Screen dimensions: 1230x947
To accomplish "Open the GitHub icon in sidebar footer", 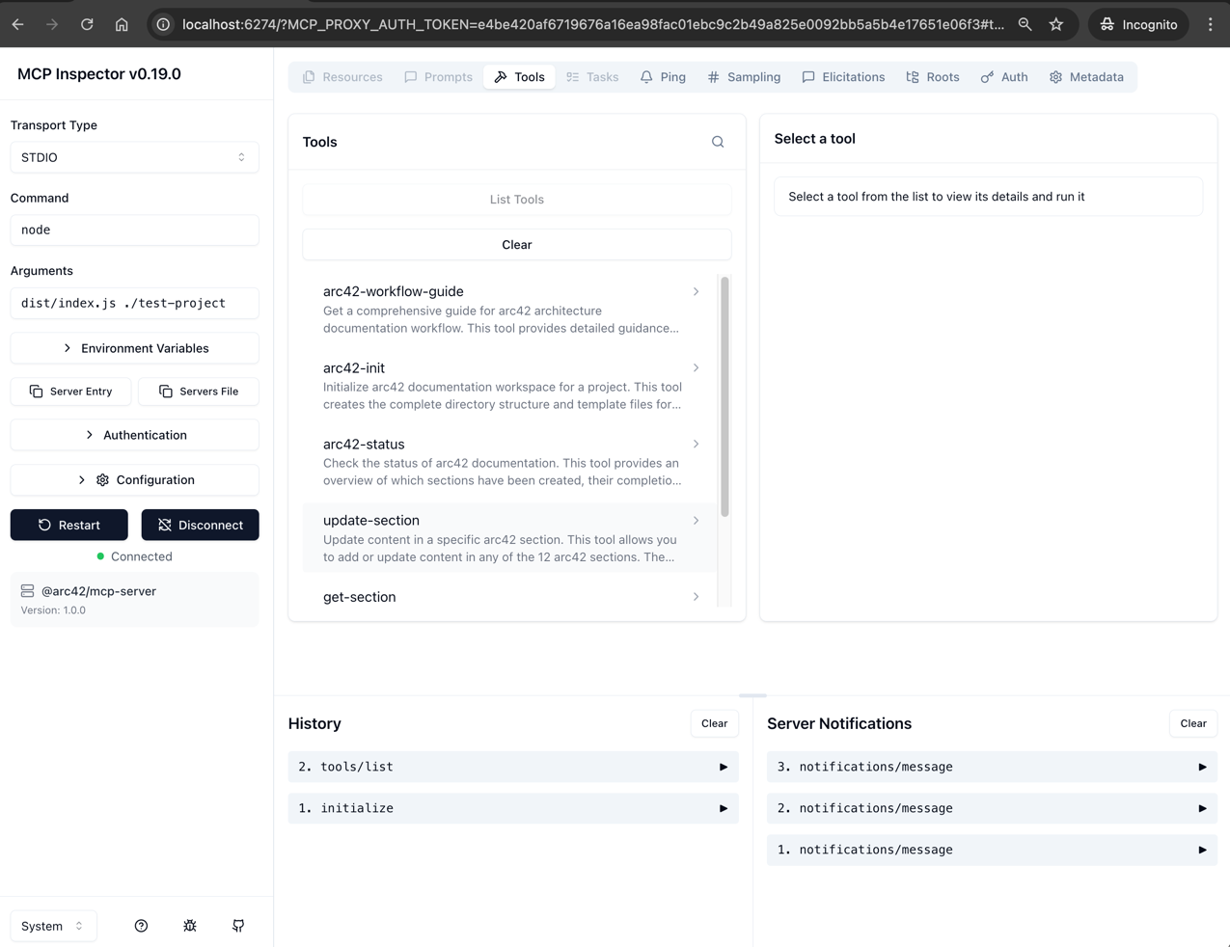I will [238, 926].
